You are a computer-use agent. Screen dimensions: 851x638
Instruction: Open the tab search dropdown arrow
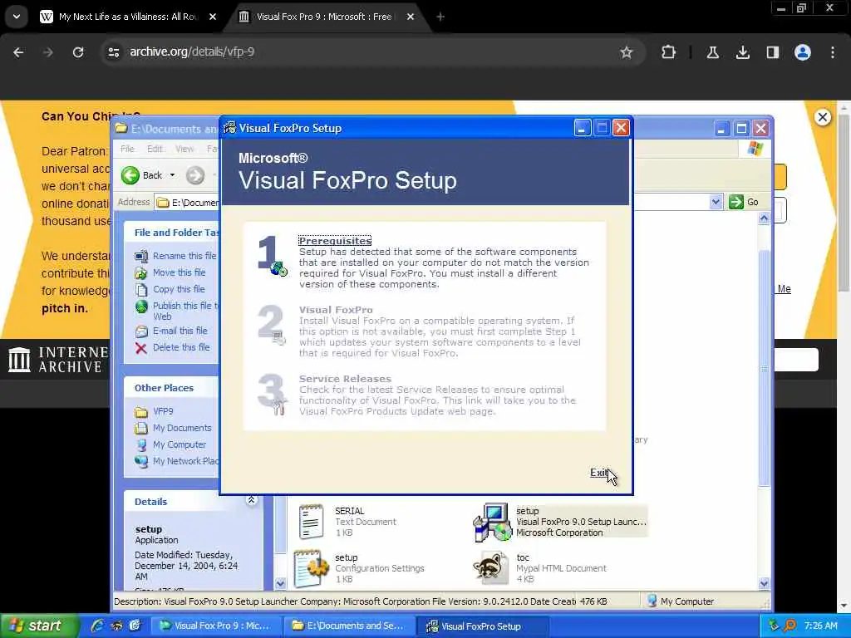tap(17, 17)
